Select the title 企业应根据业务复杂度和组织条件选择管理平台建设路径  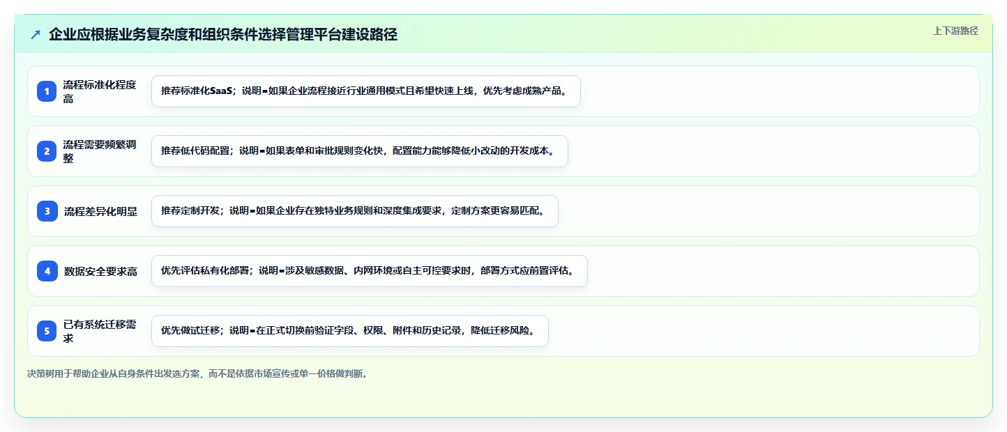(223, 34)
